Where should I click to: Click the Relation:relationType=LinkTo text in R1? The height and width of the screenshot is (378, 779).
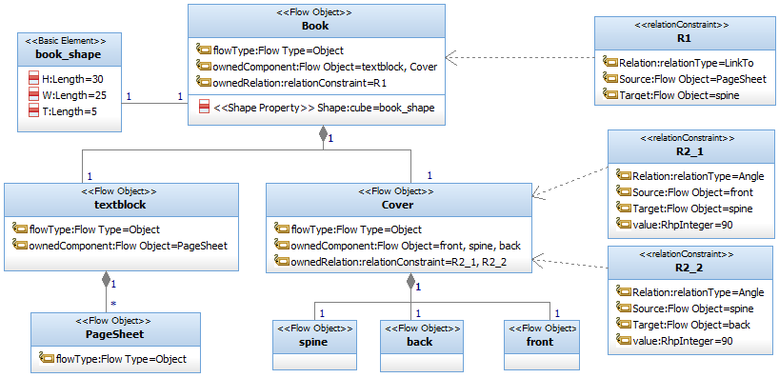pos(687,63)
